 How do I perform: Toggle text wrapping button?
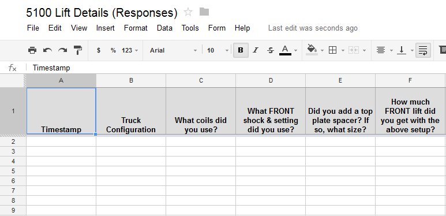pyautogui.click(x=423, y=50)
